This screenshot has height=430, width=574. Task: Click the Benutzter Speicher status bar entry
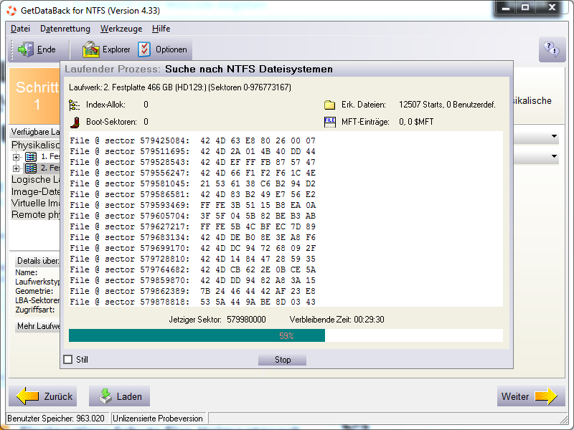[x=56, y=419]
